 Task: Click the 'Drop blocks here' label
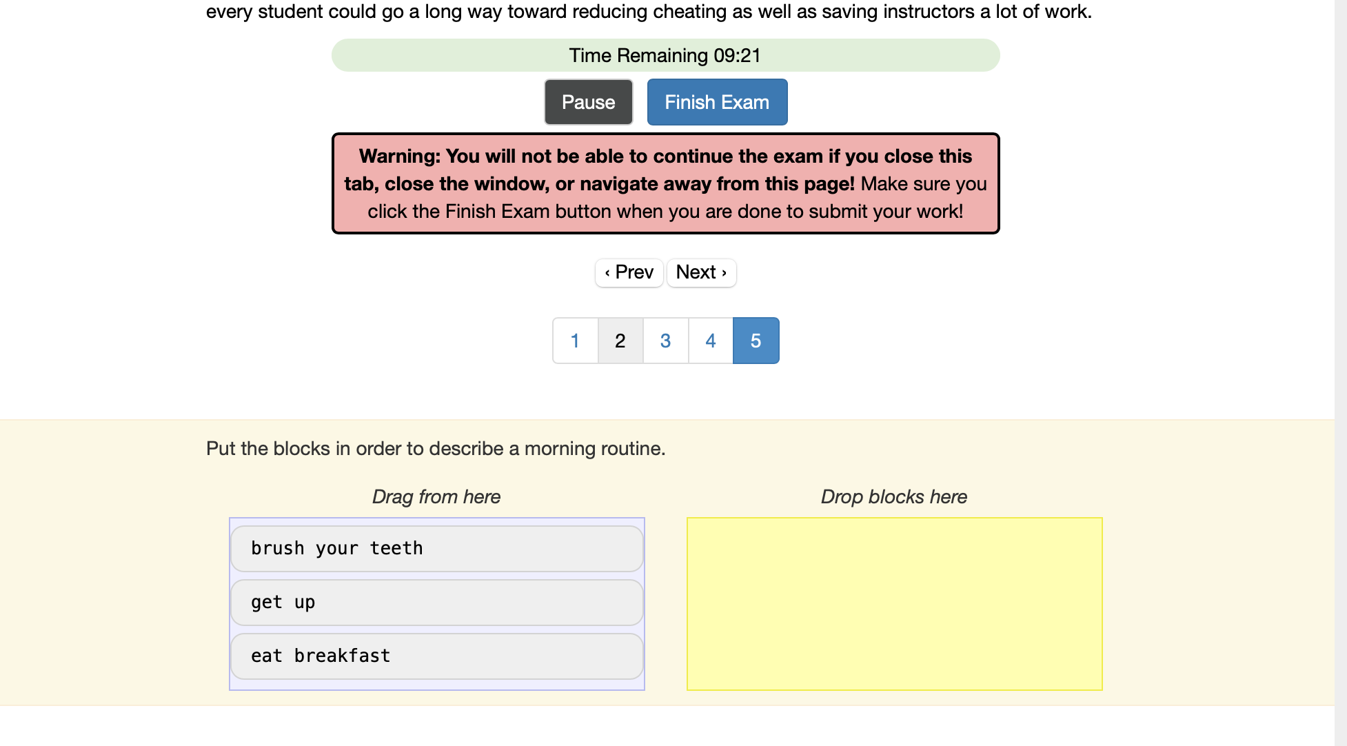coord(893,496)
